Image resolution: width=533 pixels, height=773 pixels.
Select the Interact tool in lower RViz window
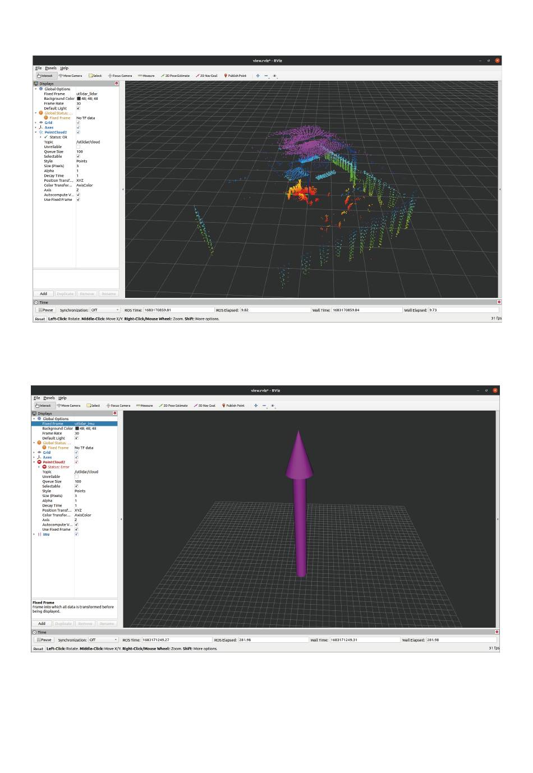(43, 406)
